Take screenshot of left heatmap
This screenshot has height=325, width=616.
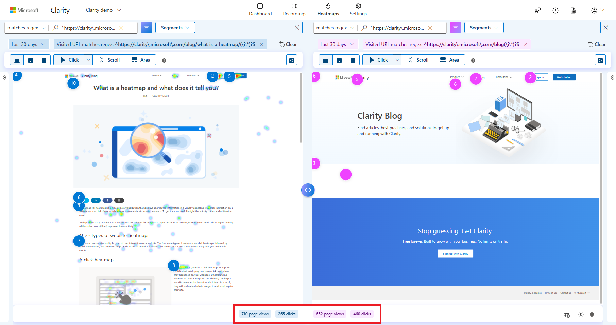(x=292, y=60)
